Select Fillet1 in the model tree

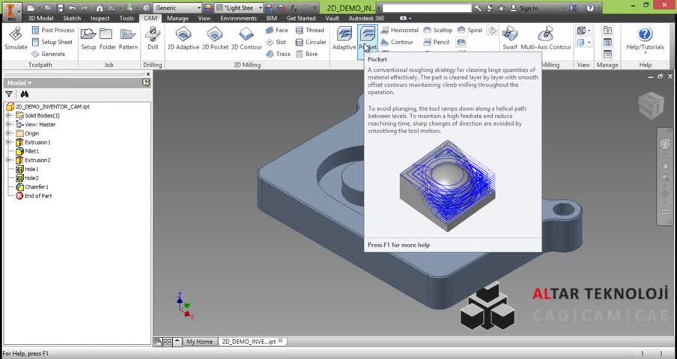point(28,151)
